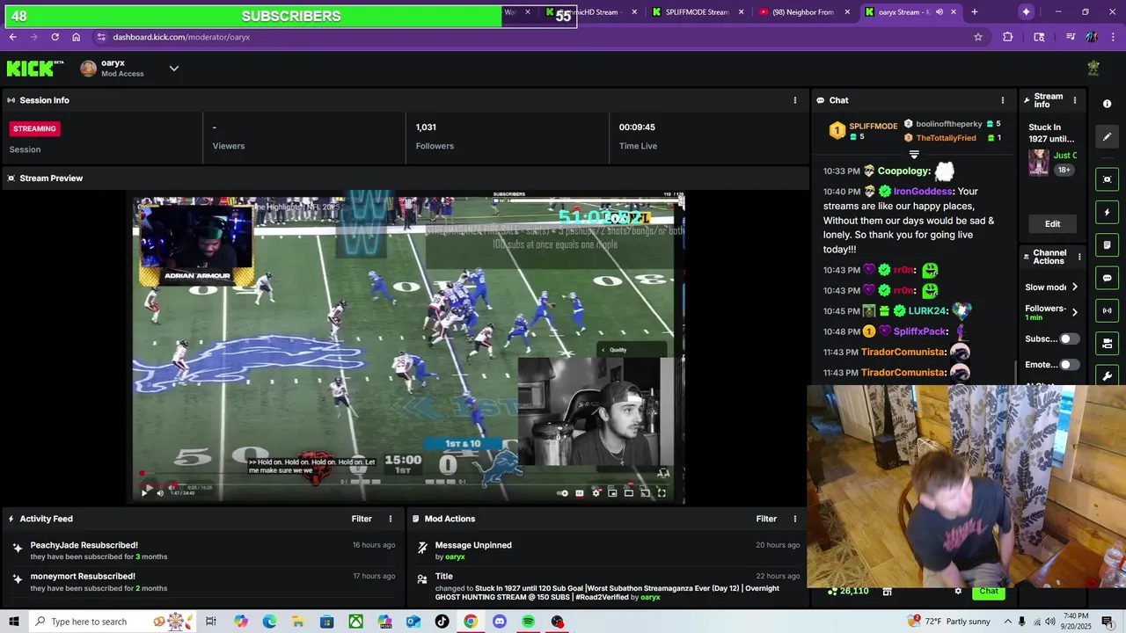Click the profile avatar at top right
The image size is (1126, 633).
pyautogui.click(x=1093, y=69)
